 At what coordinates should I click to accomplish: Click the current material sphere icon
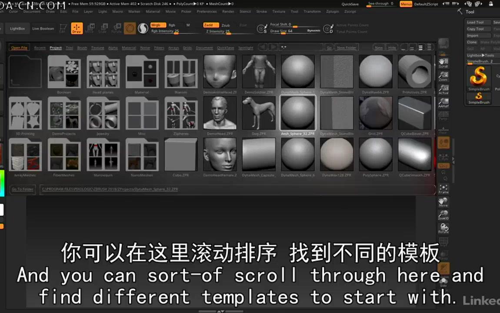click(x=143, y=28)
